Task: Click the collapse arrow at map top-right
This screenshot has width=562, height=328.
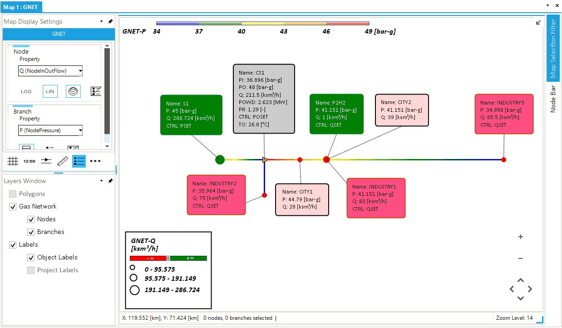Action: click(538, 22)
